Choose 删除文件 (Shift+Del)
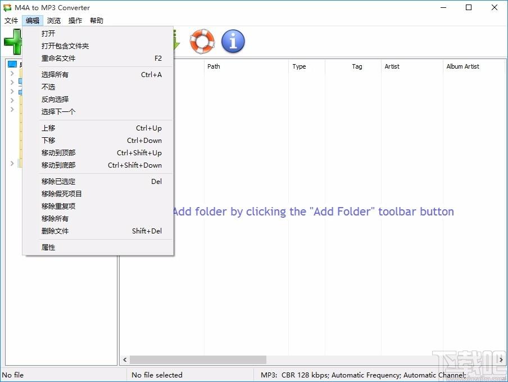The height and width of the screenshot is (382, 508). tap(98, 231)
